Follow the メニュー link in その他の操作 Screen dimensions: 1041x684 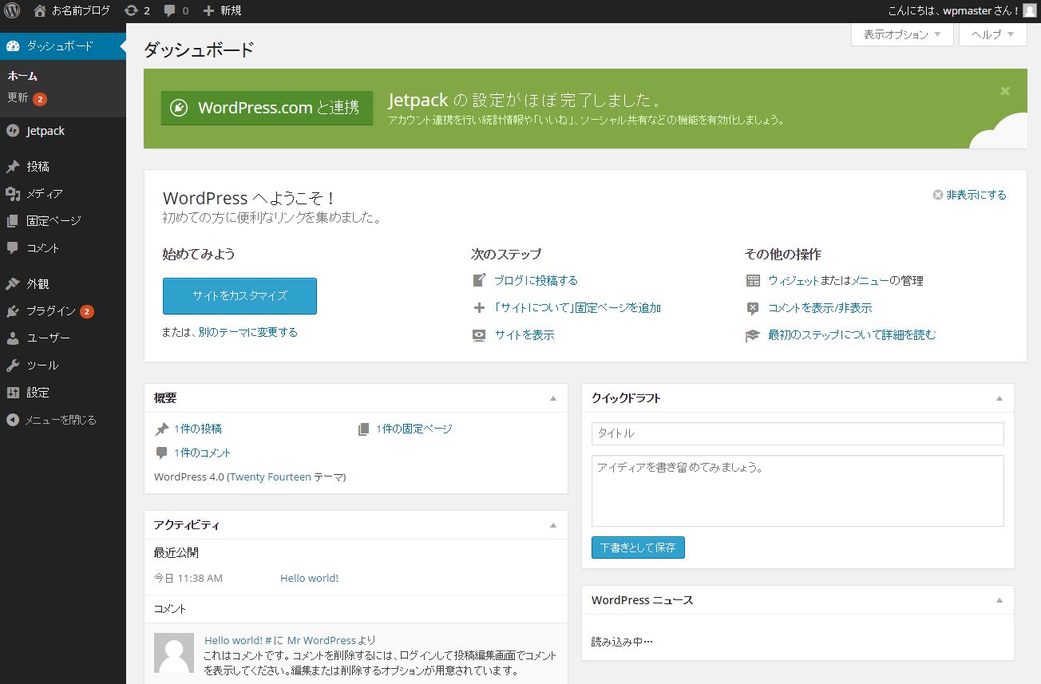tap(870, 281)
